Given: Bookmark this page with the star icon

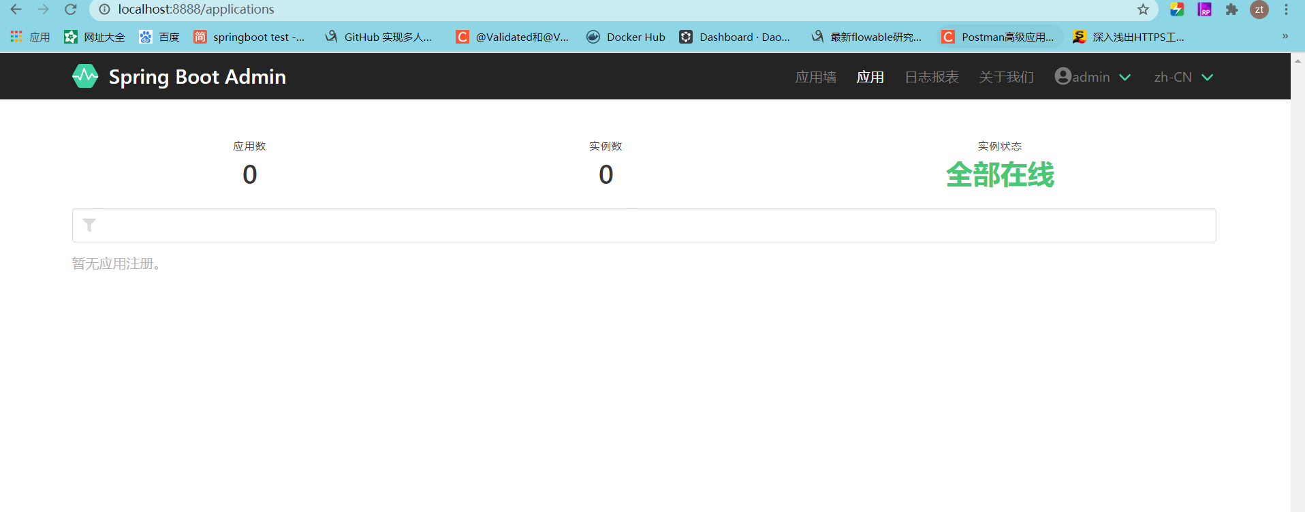Looking at the screenshot, I should (1143, 10).
